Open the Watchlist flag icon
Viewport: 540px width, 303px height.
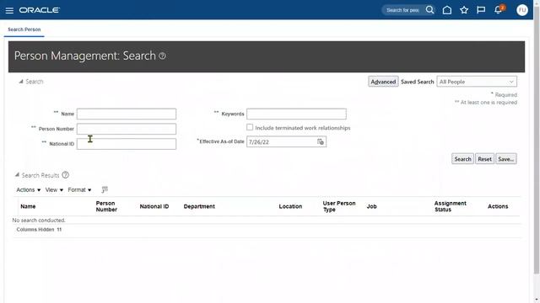[x=481, y=10]
